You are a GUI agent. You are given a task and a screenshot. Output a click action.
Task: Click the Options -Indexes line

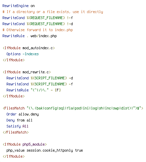coord(22,54)
